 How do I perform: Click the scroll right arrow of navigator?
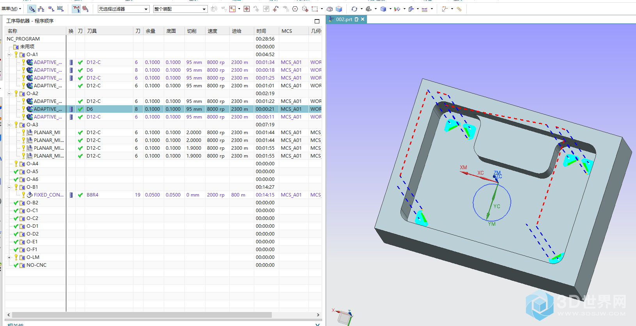point(318,315)
